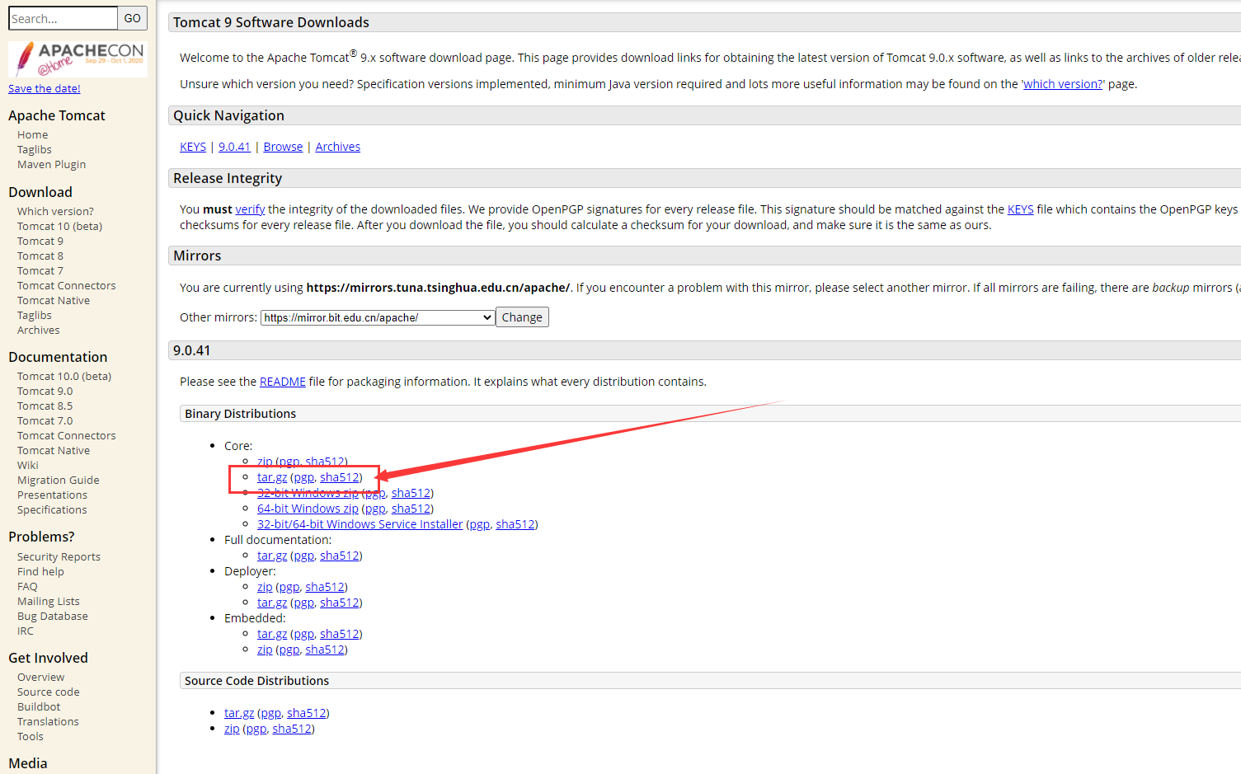Jump to 9.0.41 in Quick Navigation

(x=234, y=147)
